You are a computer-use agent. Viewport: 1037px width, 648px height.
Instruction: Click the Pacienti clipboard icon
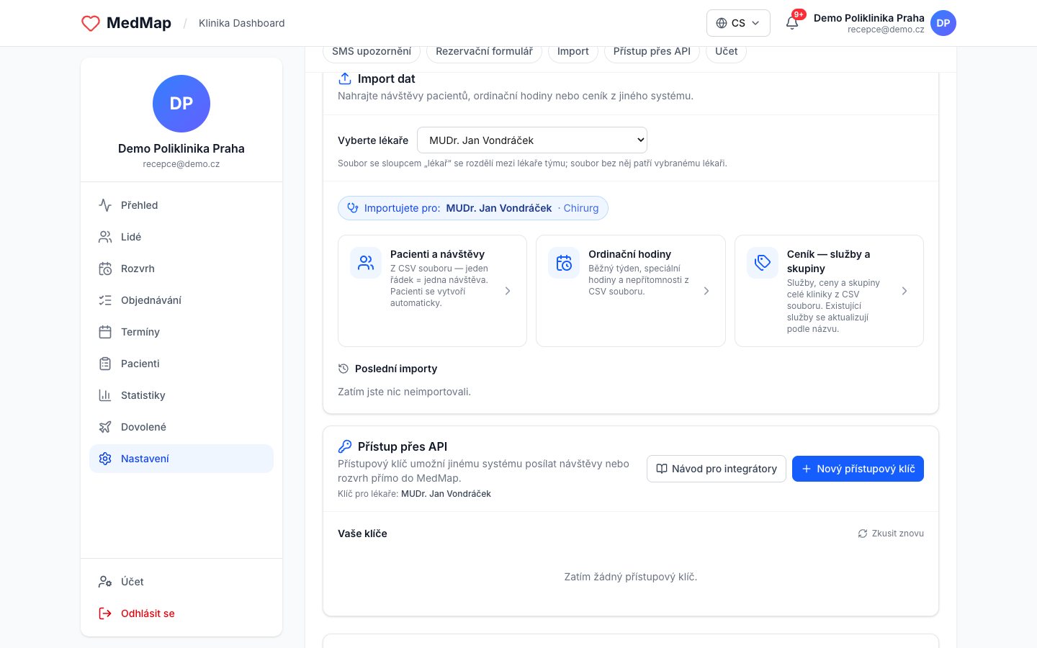point(105,364)
